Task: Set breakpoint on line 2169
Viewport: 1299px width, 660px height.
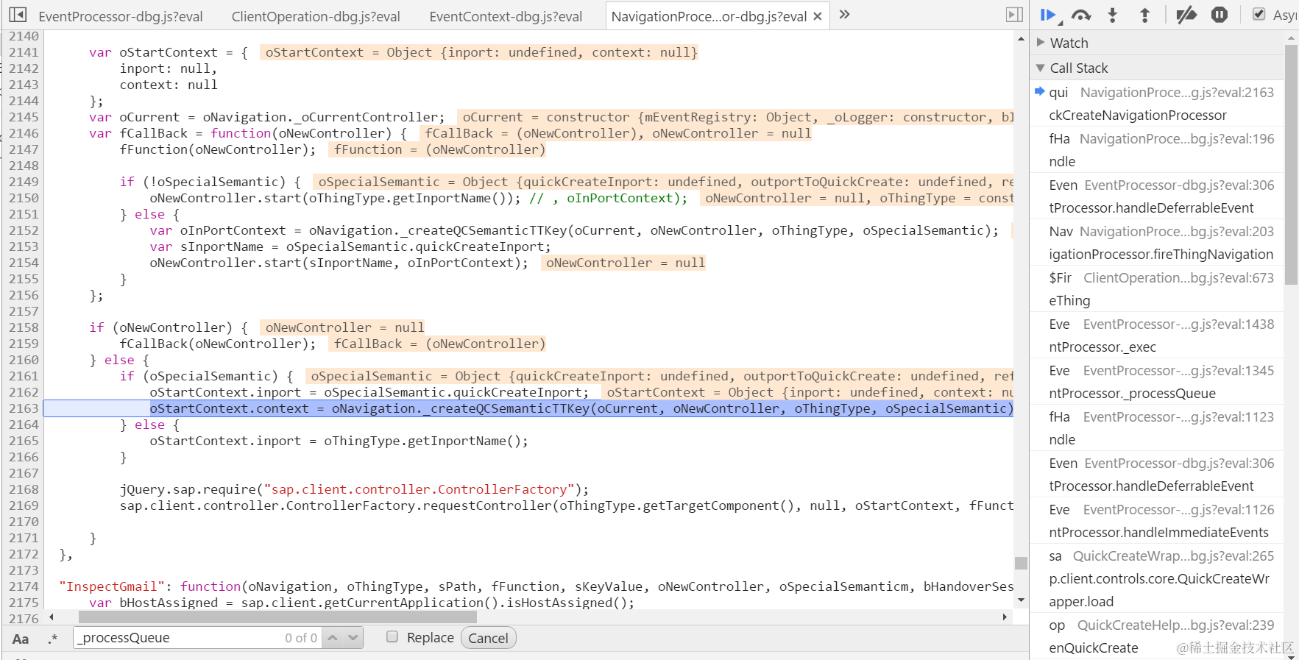Action: (24, 505)
